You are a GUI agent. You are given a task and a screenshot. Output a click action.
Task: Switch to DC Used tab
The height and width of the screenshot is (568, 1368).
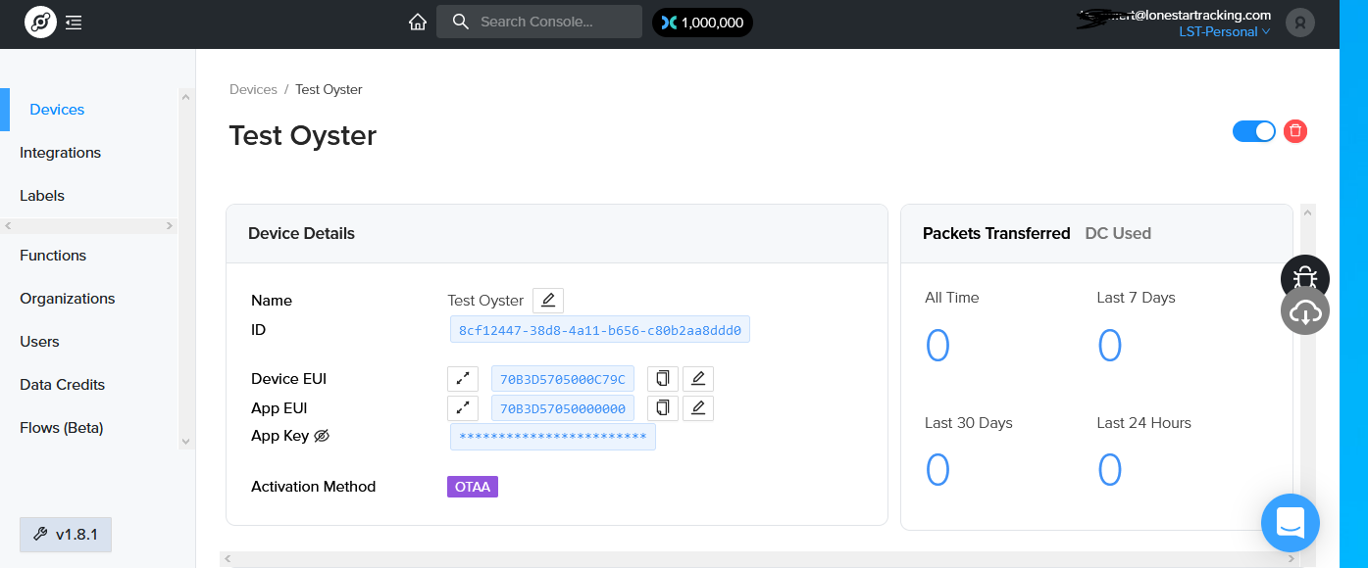pyautogui.click(x=1118, y=233)
